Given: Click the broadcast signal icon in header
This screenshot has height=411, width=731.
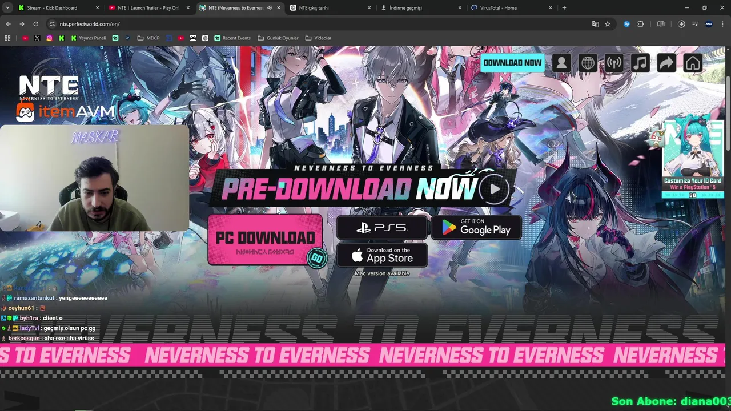Looking at the screenshot, I should [x=614, y=63].
